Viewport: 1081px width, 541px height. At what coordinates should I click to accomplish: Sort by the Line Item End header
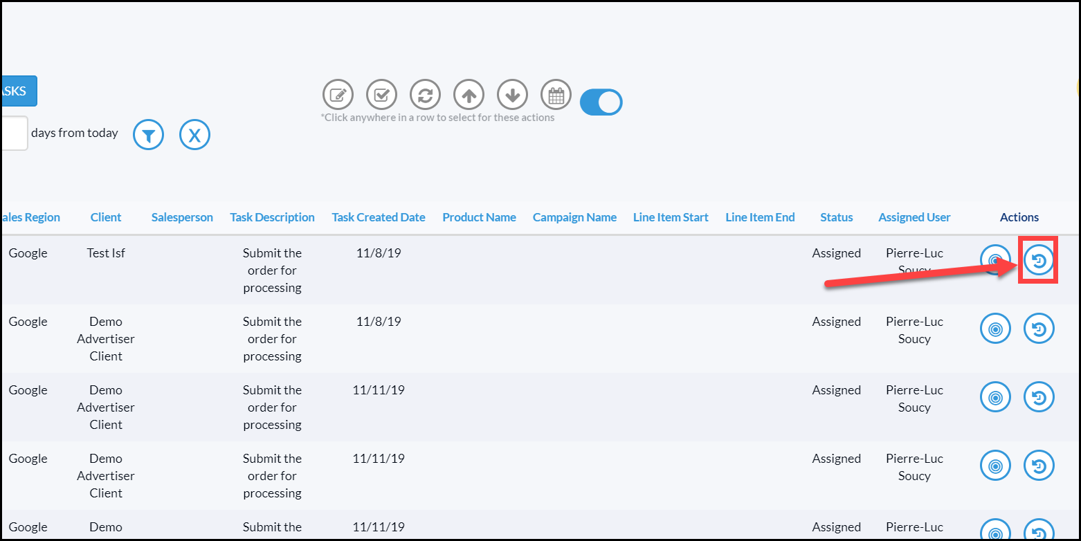(760, 217)
